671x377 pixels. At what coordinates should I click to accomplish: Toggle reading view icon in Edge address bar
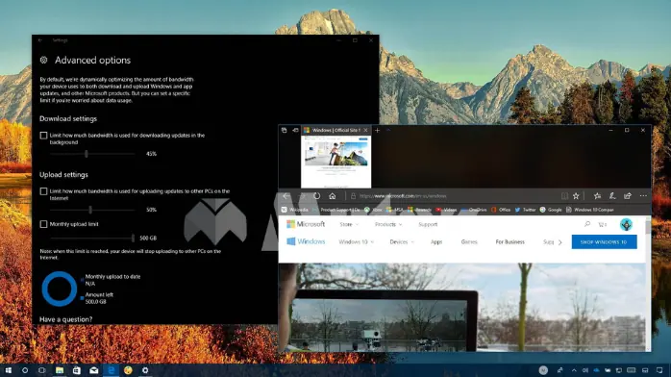(564, 196)
